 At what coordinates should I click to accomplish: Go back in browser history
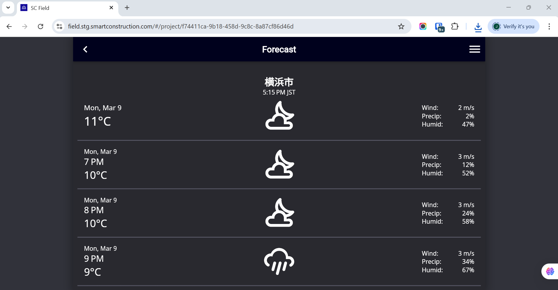9,26
